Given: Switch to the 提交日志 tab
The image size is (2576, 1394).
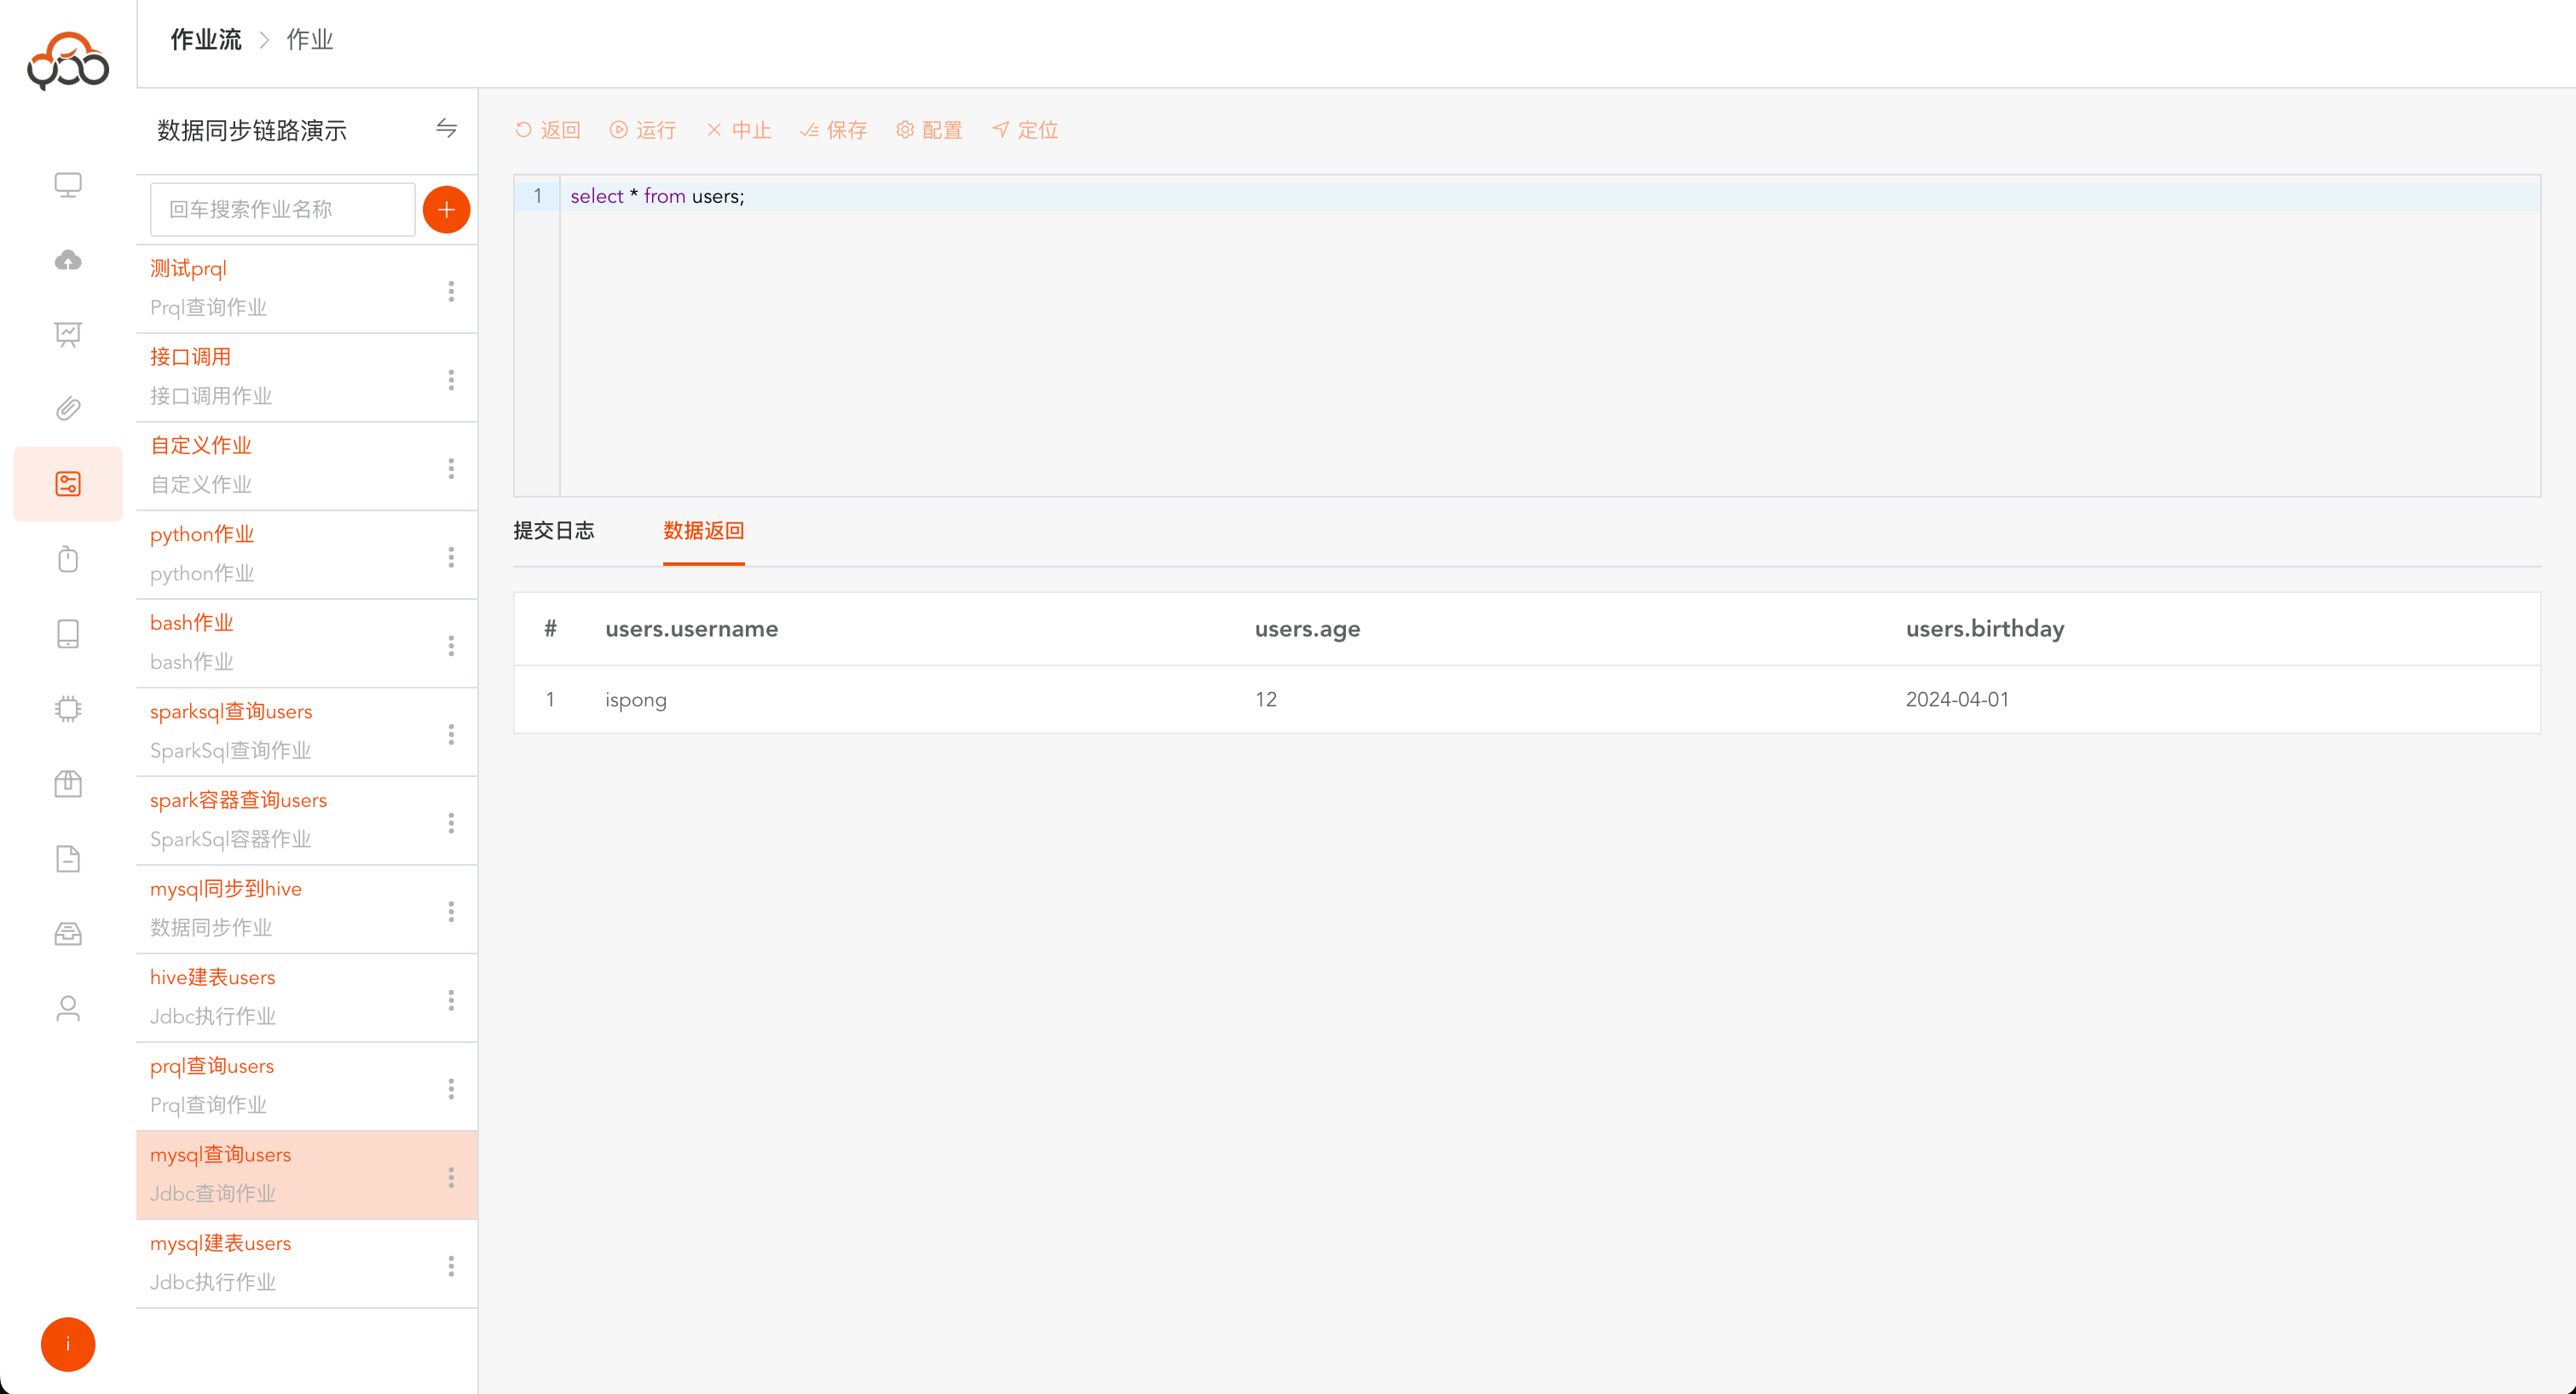Looking at the screenshot, I should pyautogui.click(x=553, y=531).
